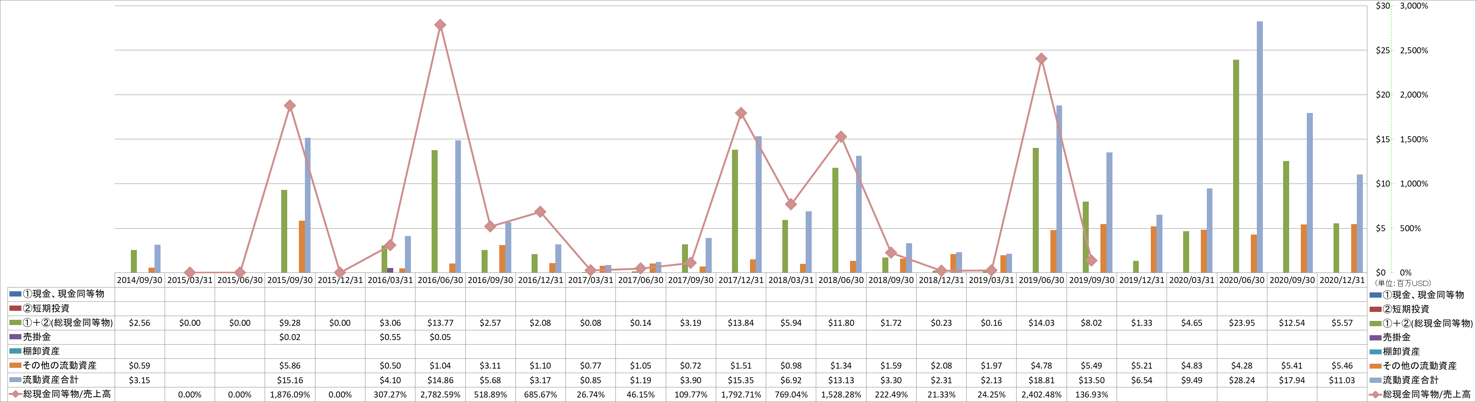Image resolution: width=1476 pixels, height=402 pixels.
Task: Select the 2019/12/31 date label
Action: point(1141,280)
